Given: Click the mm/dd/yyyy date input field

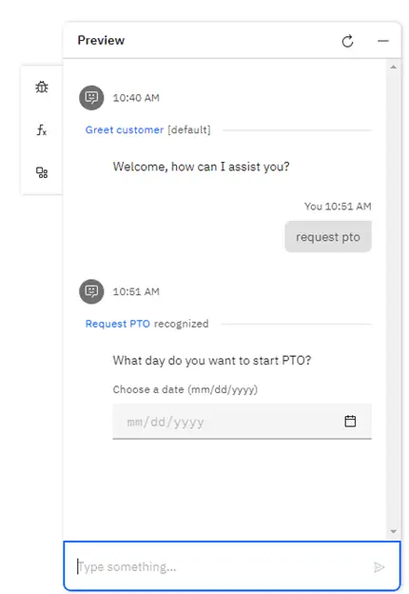Looking at the screenshot, I should (243, 422).
